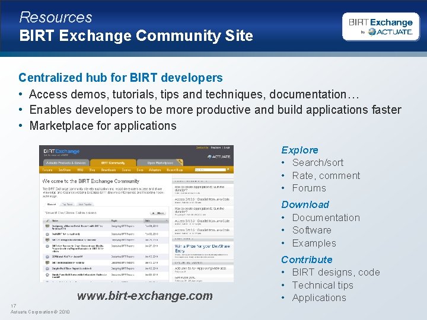Click the BIRT Exchange by Actuate logo on the slide

(x=381, y=27)
